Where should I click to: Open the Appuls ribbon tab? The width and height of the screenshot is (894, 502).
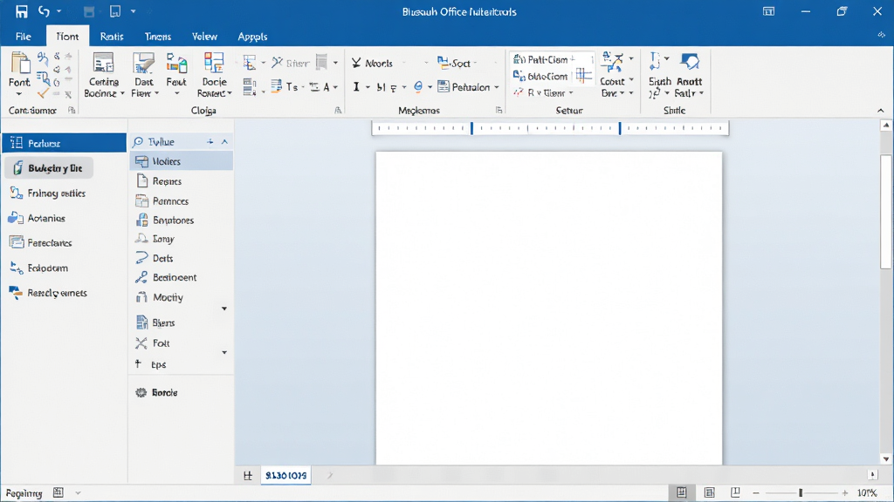[252, 37]
